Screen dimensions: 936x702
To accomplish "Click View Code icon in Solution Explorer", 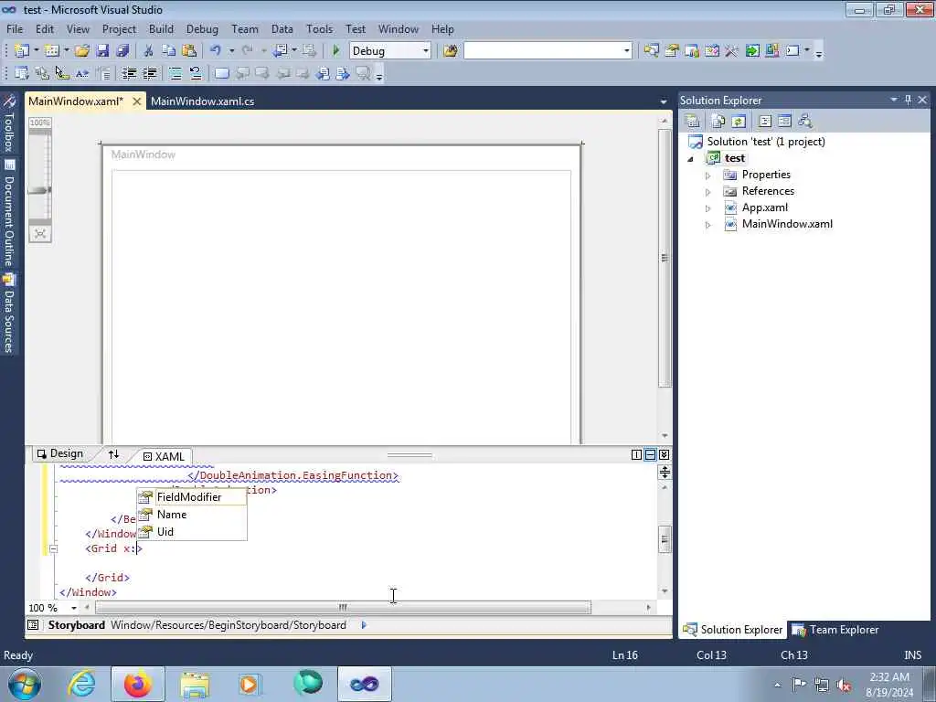I will point(765,122).
